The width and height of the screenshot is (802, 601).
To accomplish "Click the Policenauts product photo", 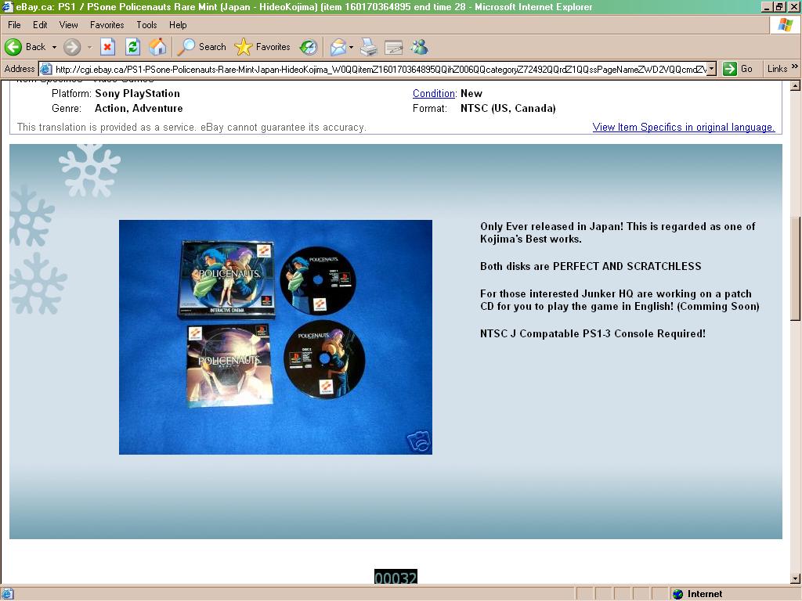I will [275, 336].
